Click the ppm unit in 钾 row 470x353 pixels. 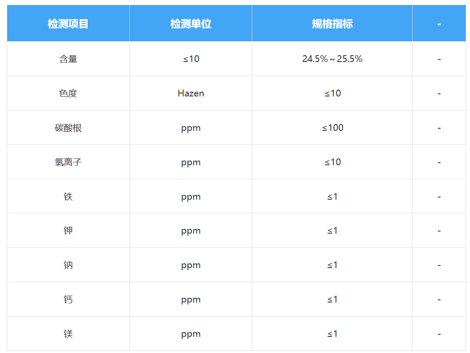tap(191, 231)
